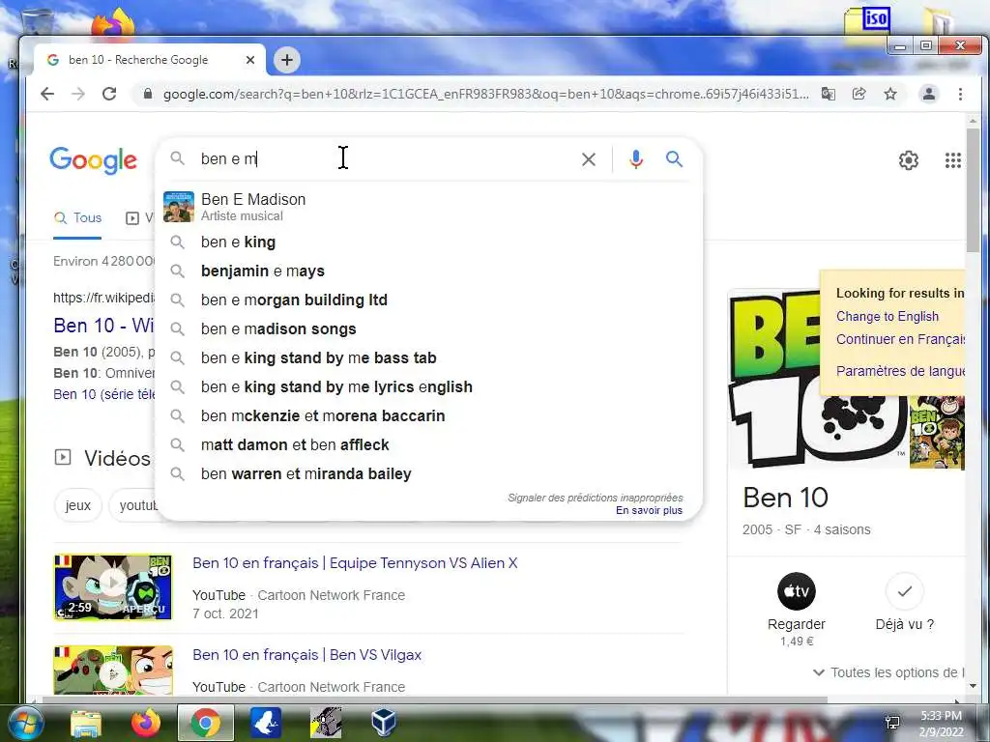The width and height of the screenshot is (990, 742).
Task: Click the blue search magnifier button
Action: (674, 159)
